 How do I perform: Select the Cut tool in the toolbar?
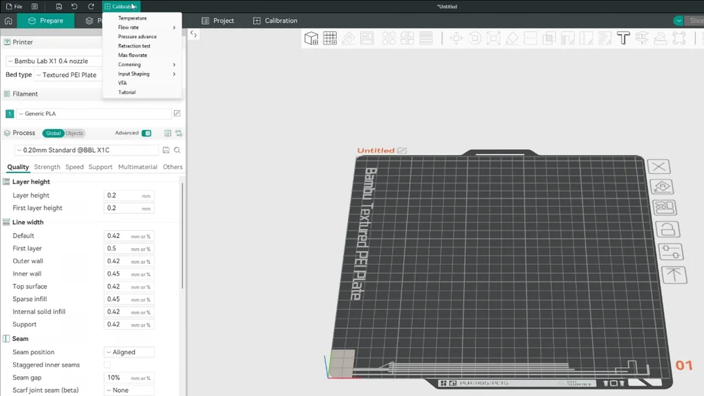[530, 38]
